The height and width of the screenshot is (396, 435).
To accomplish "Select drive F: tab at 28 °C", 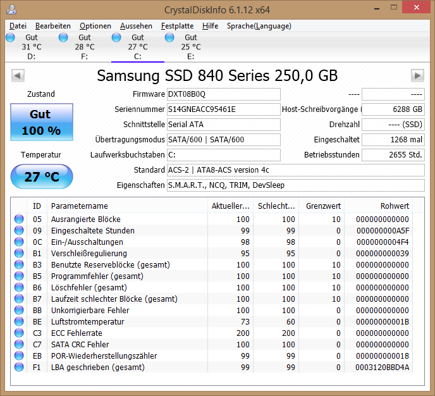I will (85, 47).
